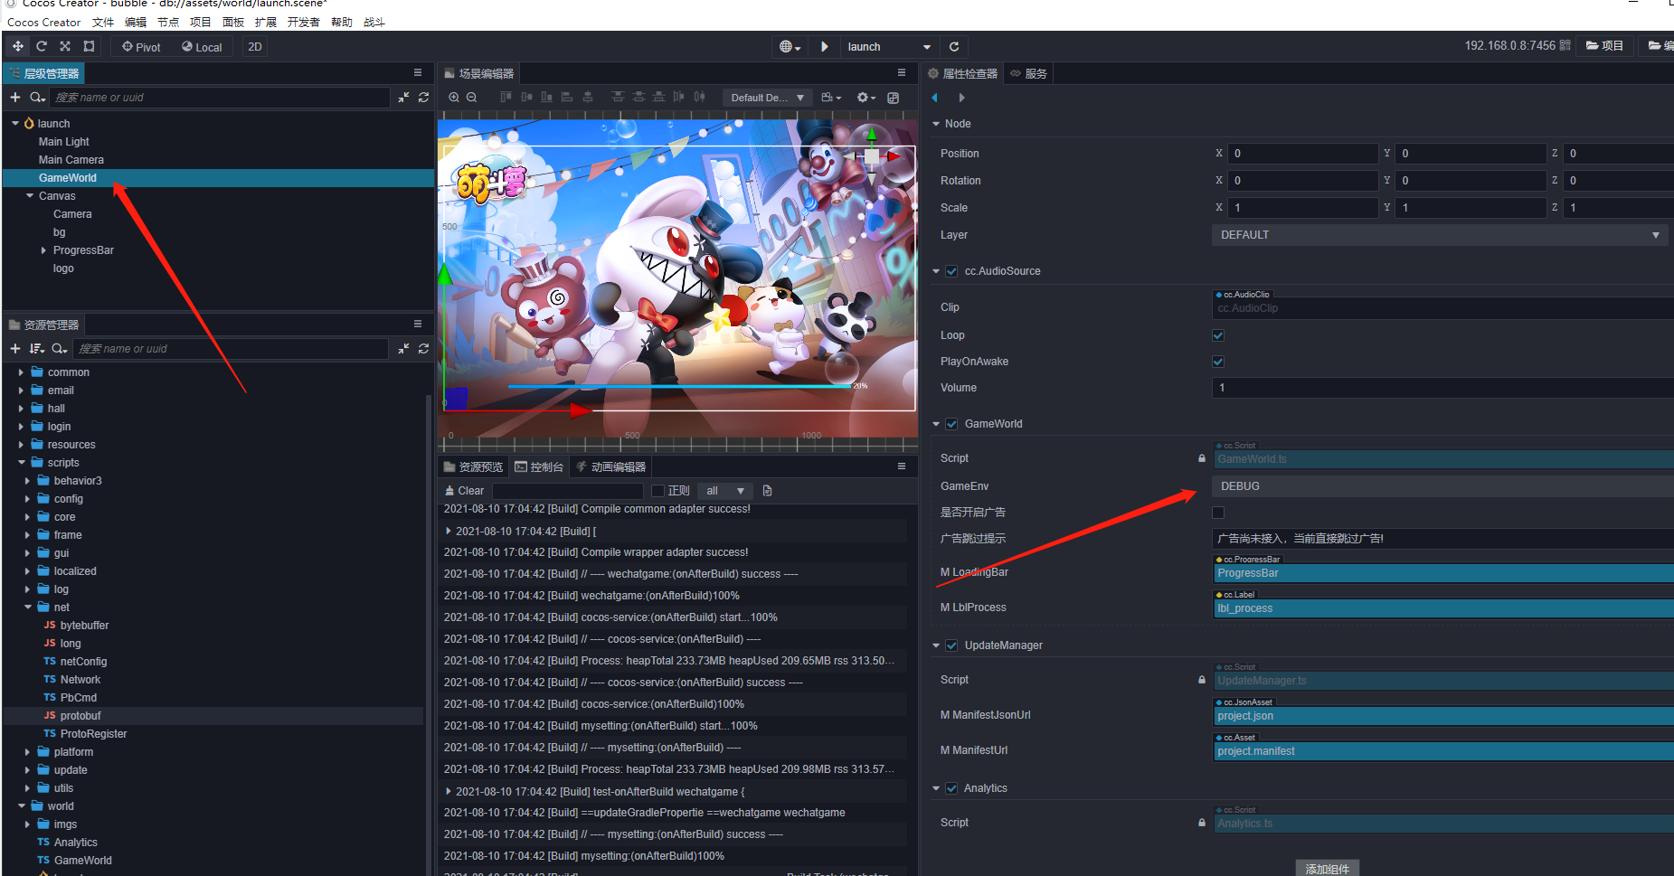
Task: Select the rotate transform tool
Action: point(42,46)
